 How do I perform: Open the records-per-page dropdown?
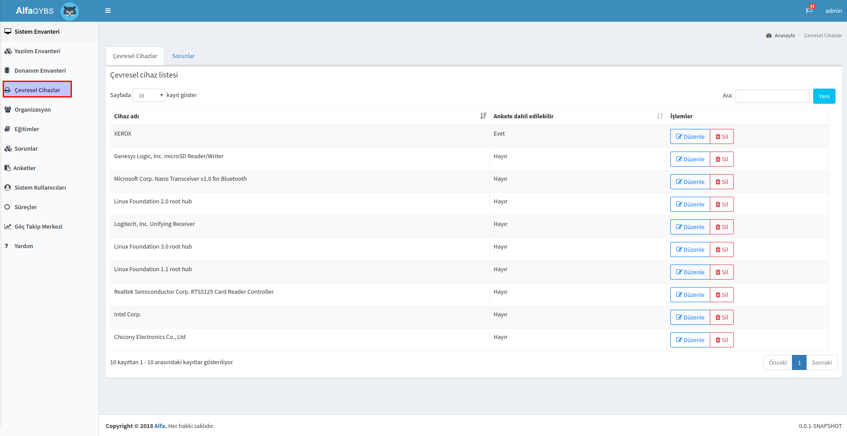coord(149,95)
